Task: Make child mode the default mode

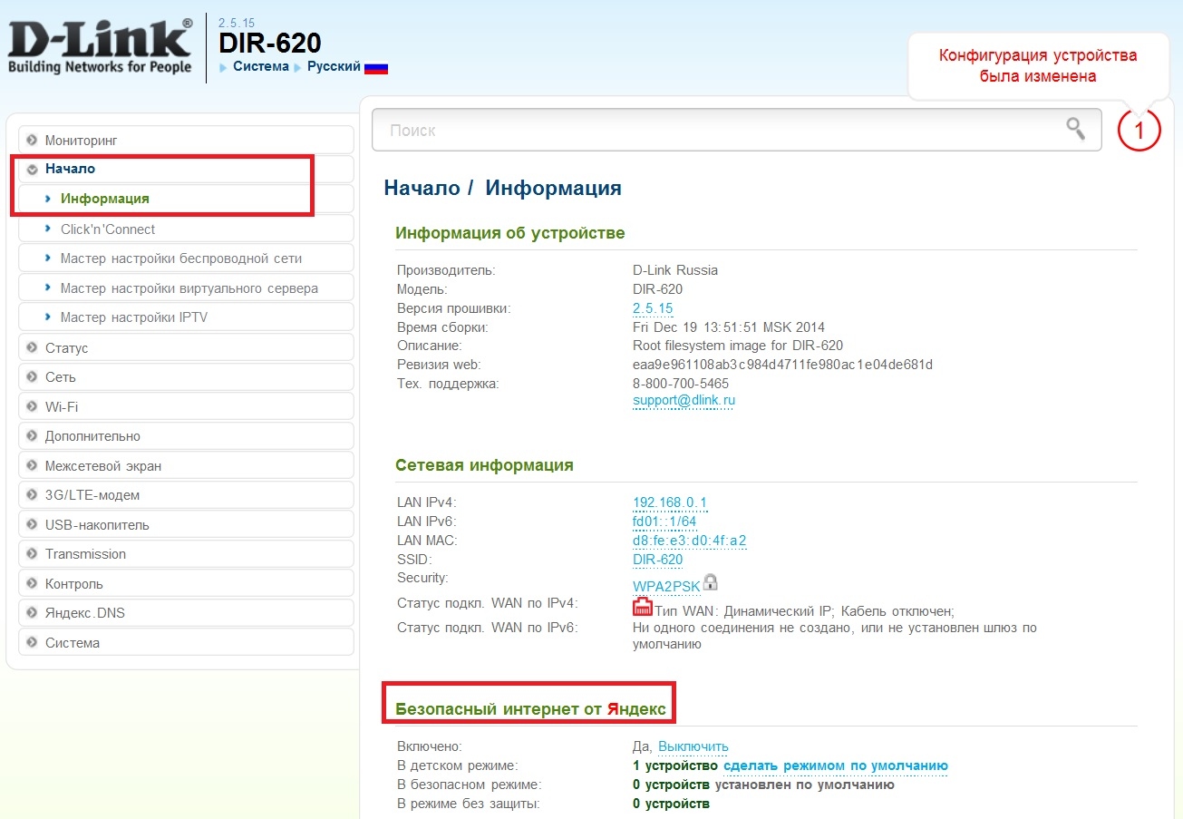Action: (x=835, y=766)
